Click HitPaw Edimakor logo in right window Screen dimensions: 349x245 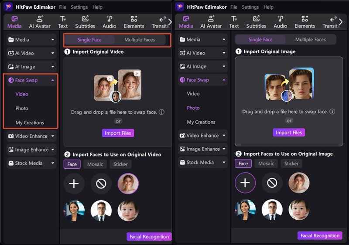point(179,7)
